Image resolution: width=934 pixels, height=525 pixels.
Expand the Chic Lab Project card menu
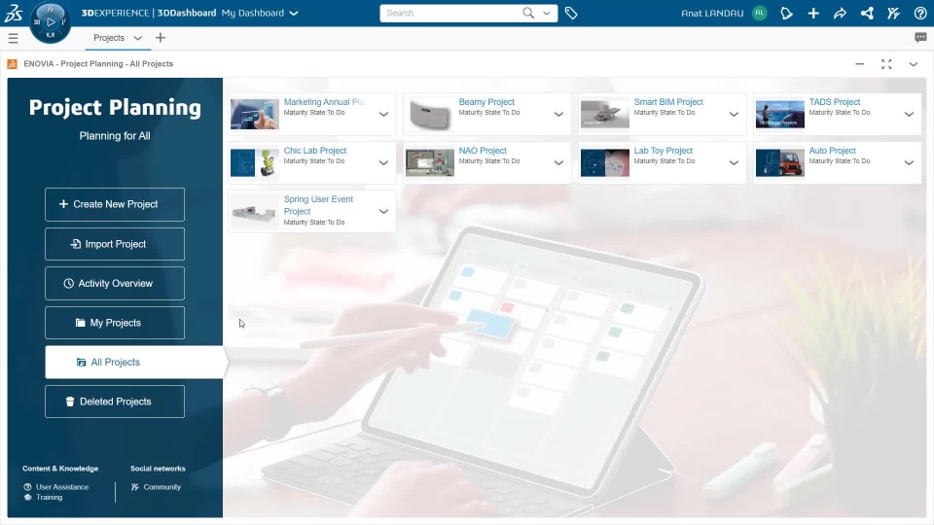point(383,162)
